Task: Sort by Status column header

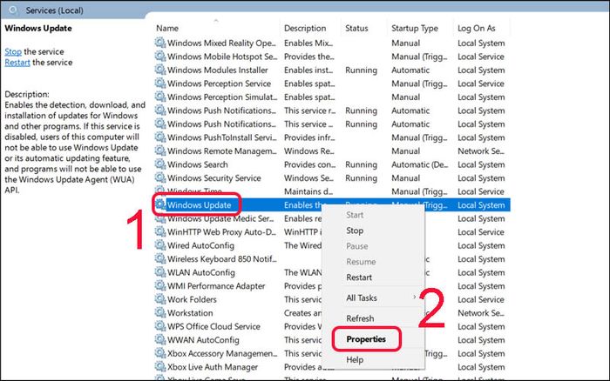Action: 356,29
